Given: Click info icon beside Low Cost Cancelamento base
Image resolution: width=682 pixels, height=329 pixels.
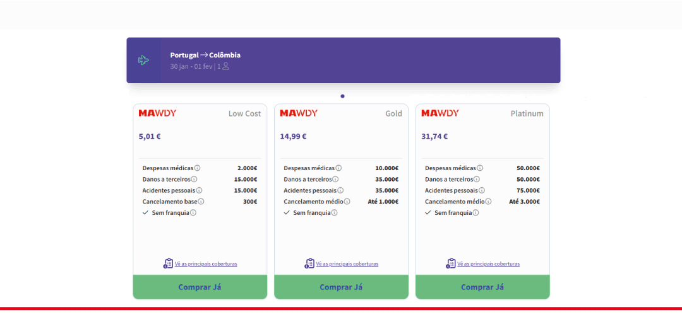Looking at the screenshot, I should tap(201, 202).
